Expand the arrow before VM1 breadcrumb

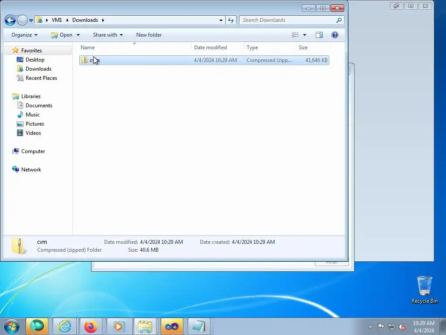(x=47, y=20)
